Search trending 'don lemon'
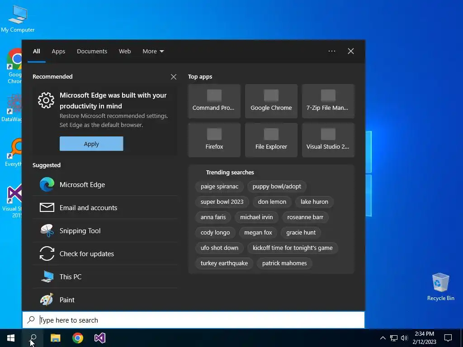This screenshot has height=347, width=463. [272, 202]
